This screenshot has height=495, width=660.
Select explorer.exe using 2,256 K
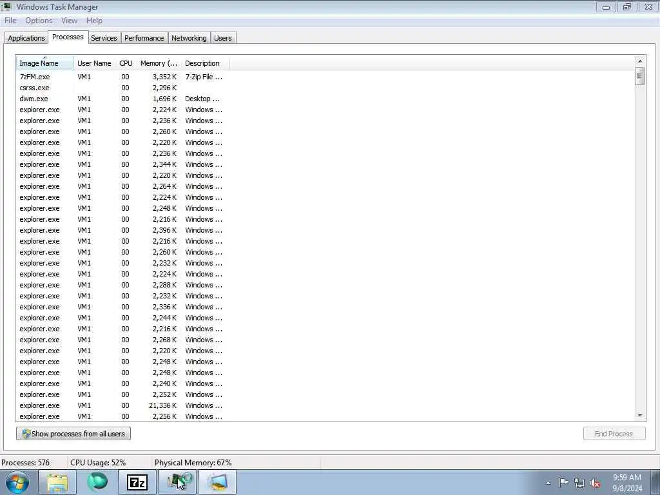point(121,416)
